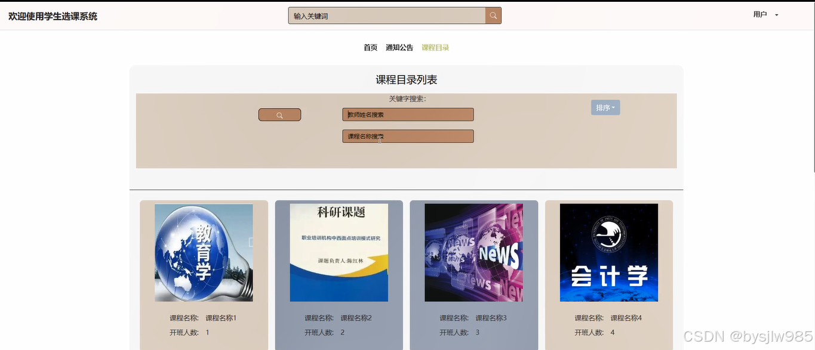The image size is (815, 350).
Task: Click the 课程名称2 course title text
Action: pos(356,317)
